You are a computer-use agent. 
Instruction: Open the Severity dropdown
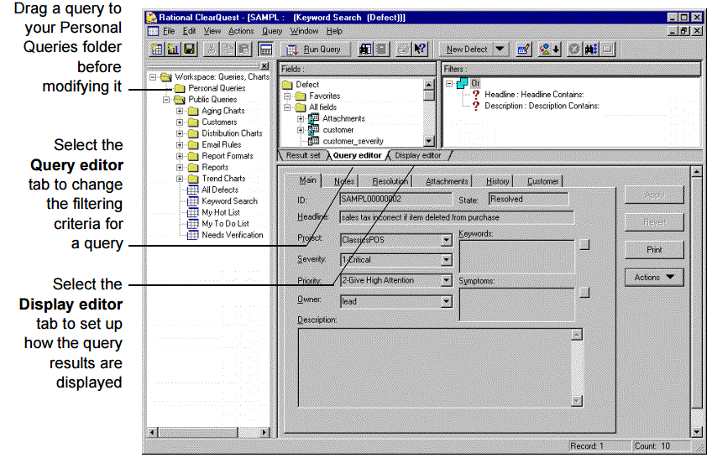click(x=446, y=260)
